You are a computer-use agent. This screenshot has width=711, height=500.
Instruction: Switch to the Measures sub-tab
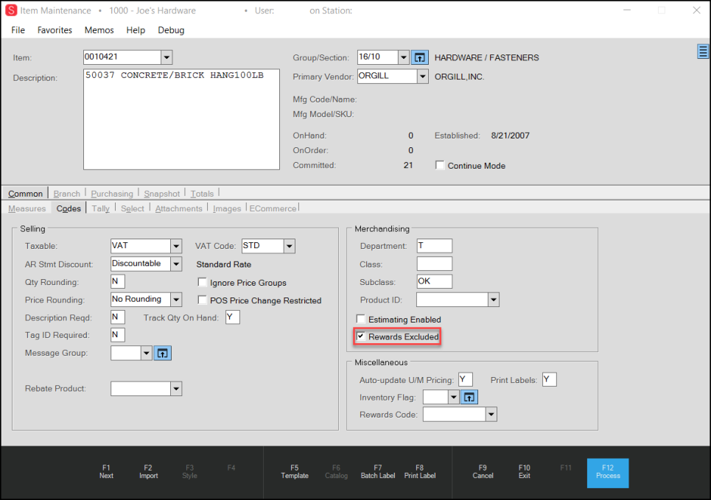pos(27,208)
